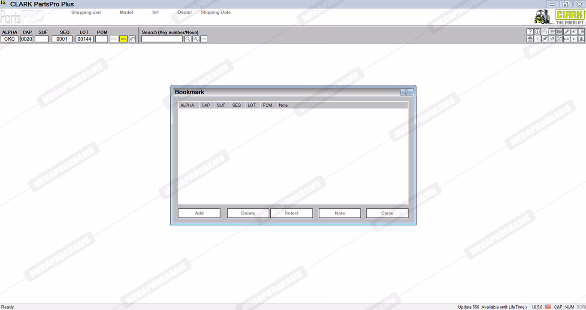Click the PIC button next to POM
Viewport: 586px width, 310px height.
point(114,39)
